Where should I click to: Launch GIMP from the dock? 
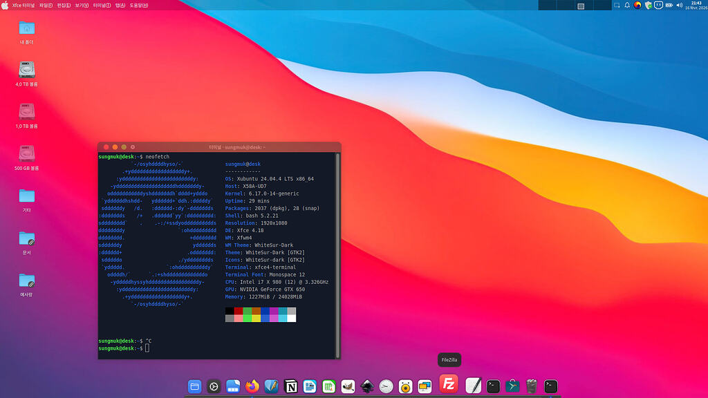pos(348,387)
